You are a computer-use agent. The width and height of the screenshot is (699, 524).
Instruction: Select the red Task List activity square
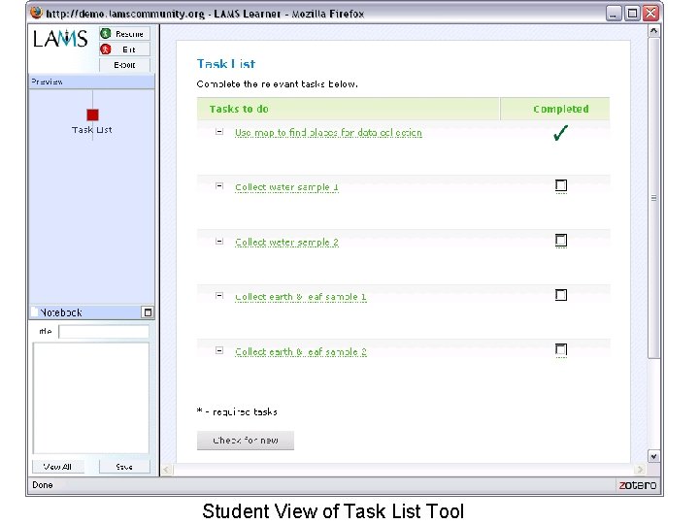tap(92, 115)
